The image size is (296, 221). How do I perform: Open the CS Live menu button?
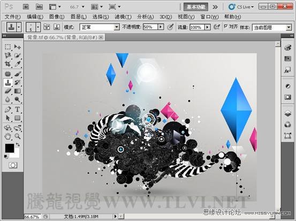click(241, 7)
